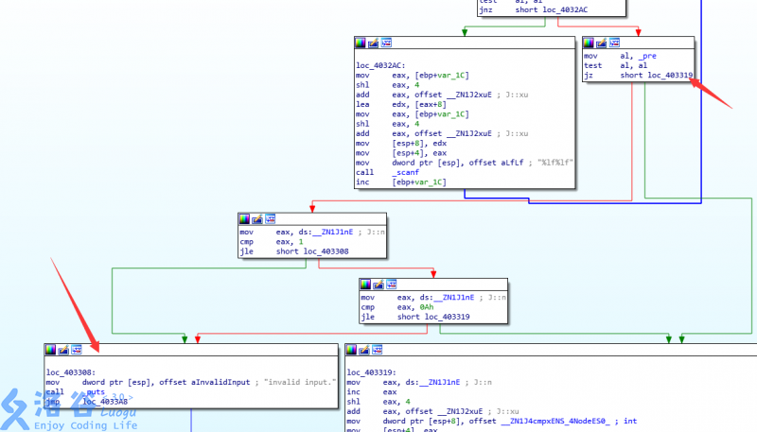Click the loc_4033A8 jmp target

point(103,402)
